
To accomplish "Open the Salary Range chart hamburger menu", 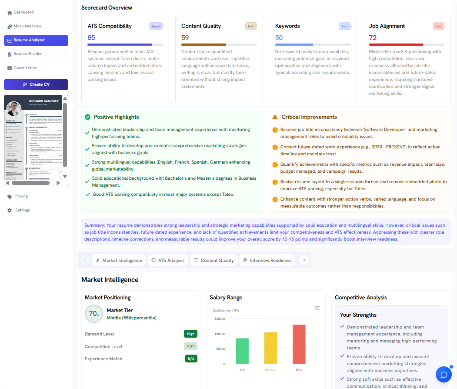I will tap(317, 308).
